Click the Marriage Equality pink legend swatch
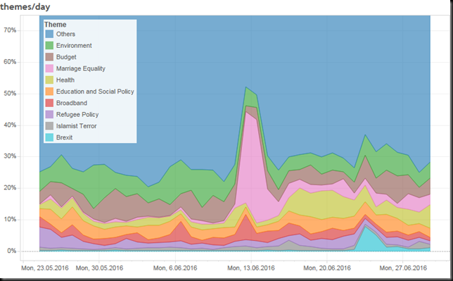 (49, 68)
